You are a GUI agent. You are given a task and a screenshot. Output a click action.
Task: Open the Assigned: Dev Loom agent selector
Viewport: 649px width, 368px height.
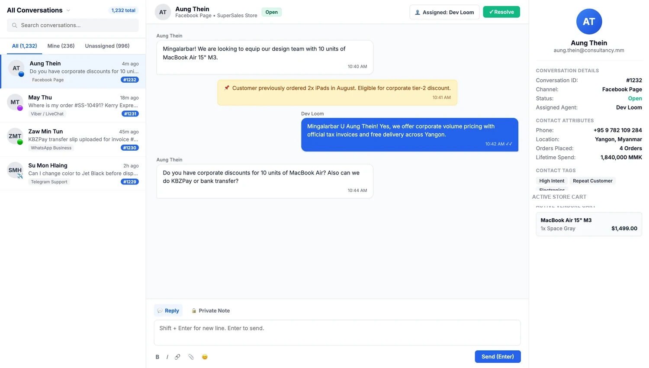pyautogui.click(x=444, y=12)
